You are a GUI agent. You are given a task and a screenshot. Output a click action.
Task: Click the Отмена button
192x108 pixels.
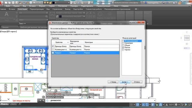click(137, 82)
